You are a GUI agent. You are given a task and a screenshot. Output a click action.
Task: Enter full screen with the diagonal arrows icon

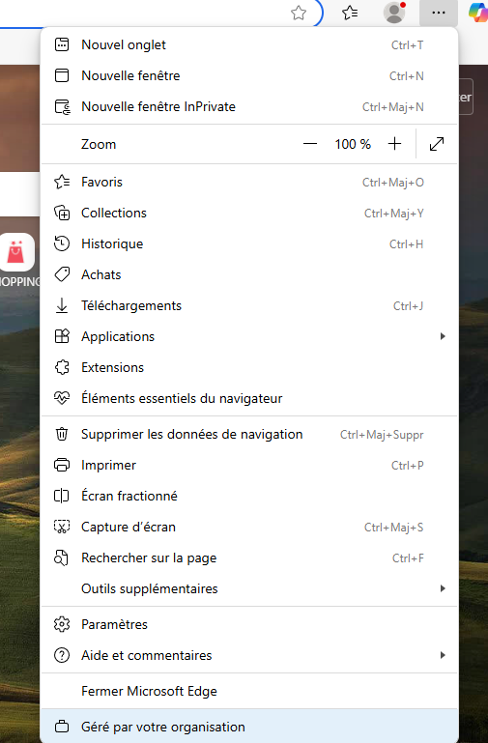pyautogui.click(x=437, y=144)
